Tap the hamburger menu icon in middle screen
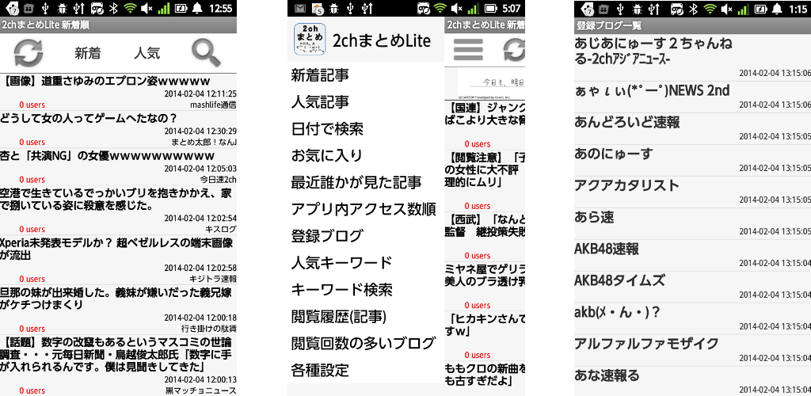Screen dimensions: 811x396 (468, 50)
